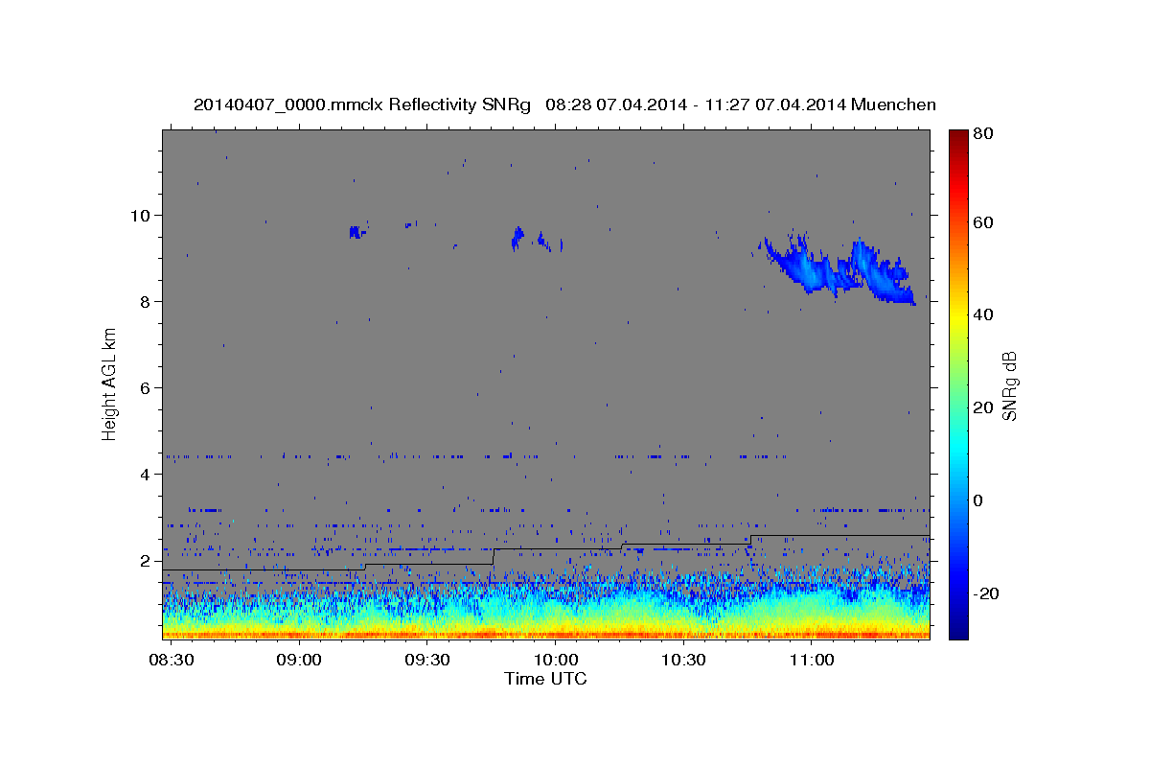Image resolution: width=1150 pixels, height=767 pixels.
Task: Click the 10:00 time tick label
Action: (x=555, y=660)
